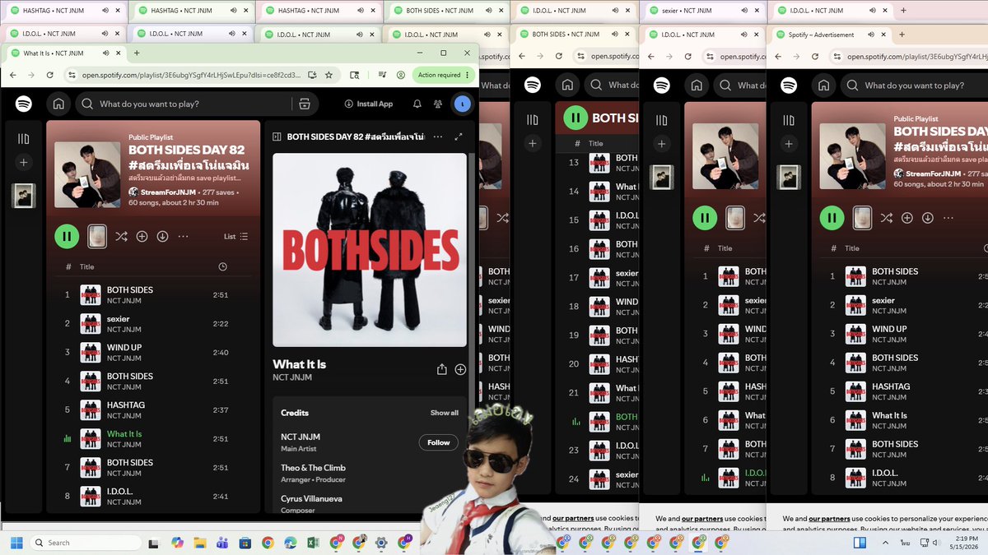Open the install app icon in front address bar
This screenshot has height=555, width=988.
point(312,74)
